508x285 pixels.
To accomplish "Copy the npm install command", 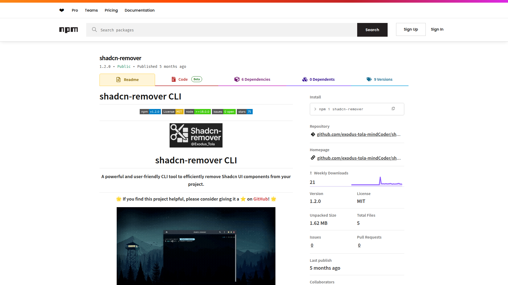I will point(393,109).
